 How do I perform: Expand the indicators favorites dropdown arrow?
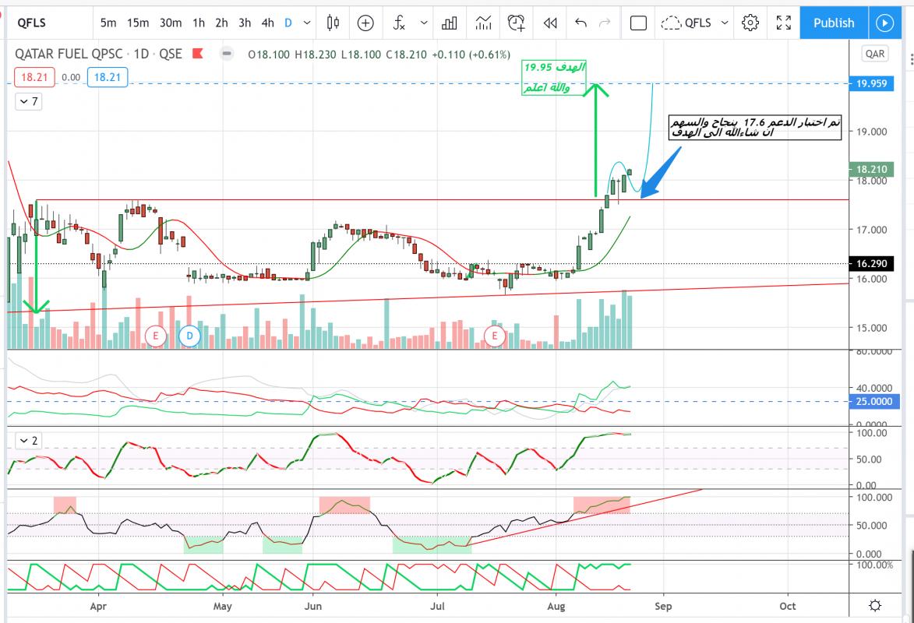pyautogui.click(x=424, y=23)
